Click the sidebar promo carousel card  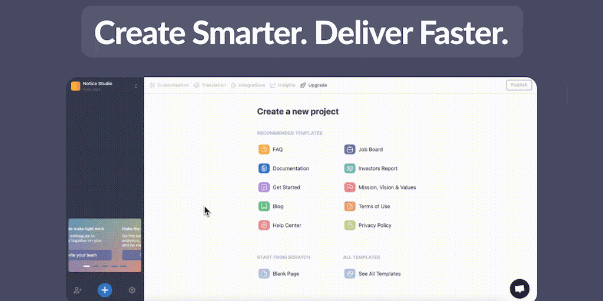(105, 245)
